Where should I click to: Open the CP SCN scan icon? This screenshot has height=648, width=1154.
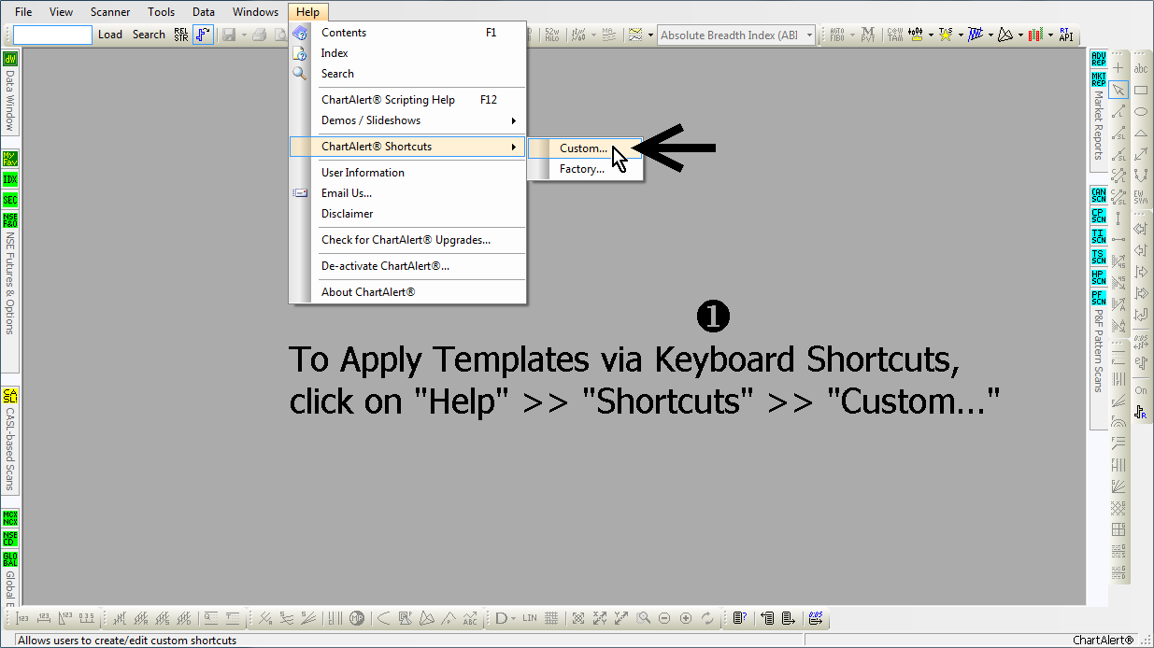tap(1099, 216)
